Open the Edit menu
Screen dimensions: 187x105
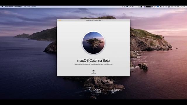(29, 7)
